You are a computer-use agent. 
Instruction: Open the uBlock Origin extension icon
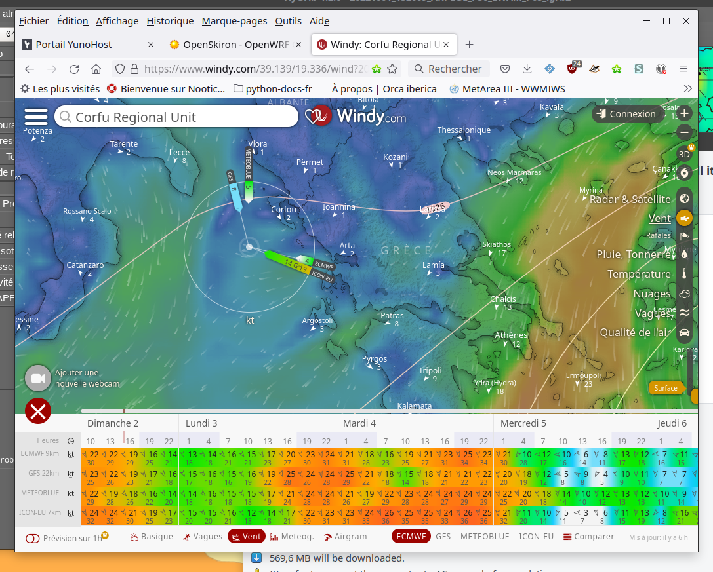573,68
